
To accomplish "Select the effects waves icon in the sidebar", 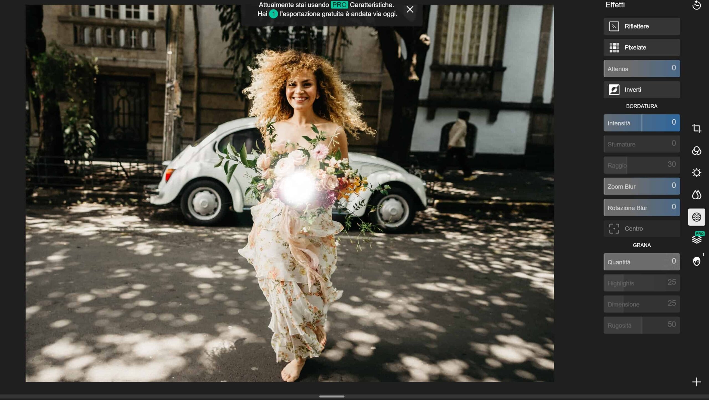I will [x=696, y=217].
